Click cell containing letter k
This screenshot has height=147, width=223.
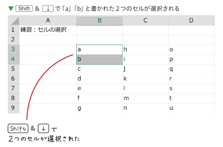click(145, 79)
